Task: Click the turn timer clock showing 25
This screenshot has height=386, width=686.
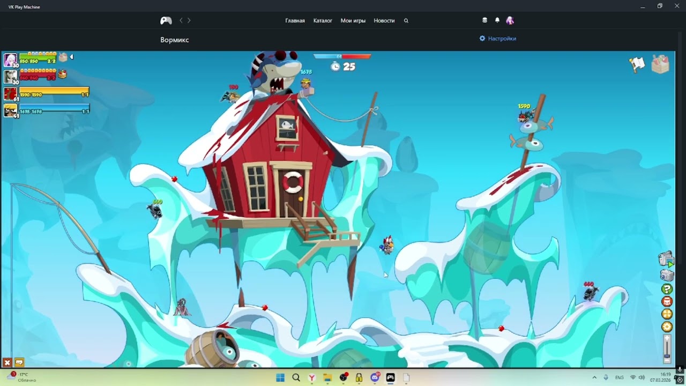Action: tap(343, 66)
